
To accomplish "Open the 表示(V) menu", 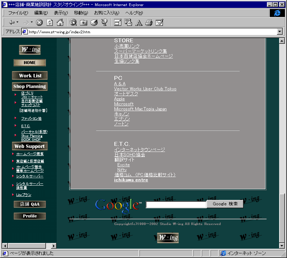I will [61, 13].
